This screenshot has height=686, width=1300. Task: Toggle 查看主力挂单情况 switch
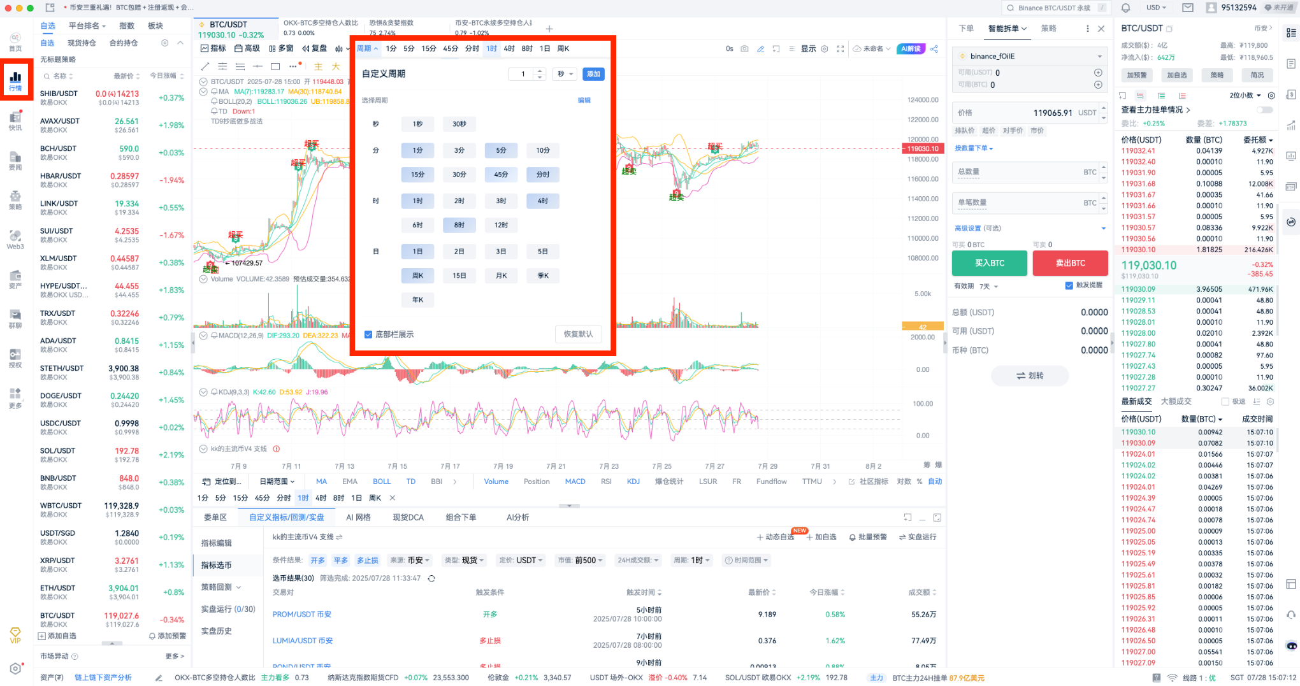point(1265,110)
